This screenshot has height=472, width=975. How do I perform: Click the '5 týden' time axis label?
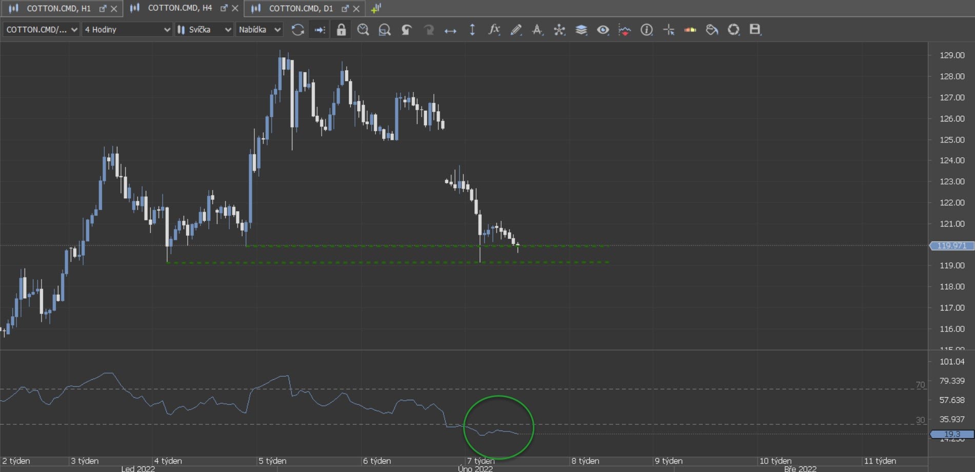pos(272,461)
